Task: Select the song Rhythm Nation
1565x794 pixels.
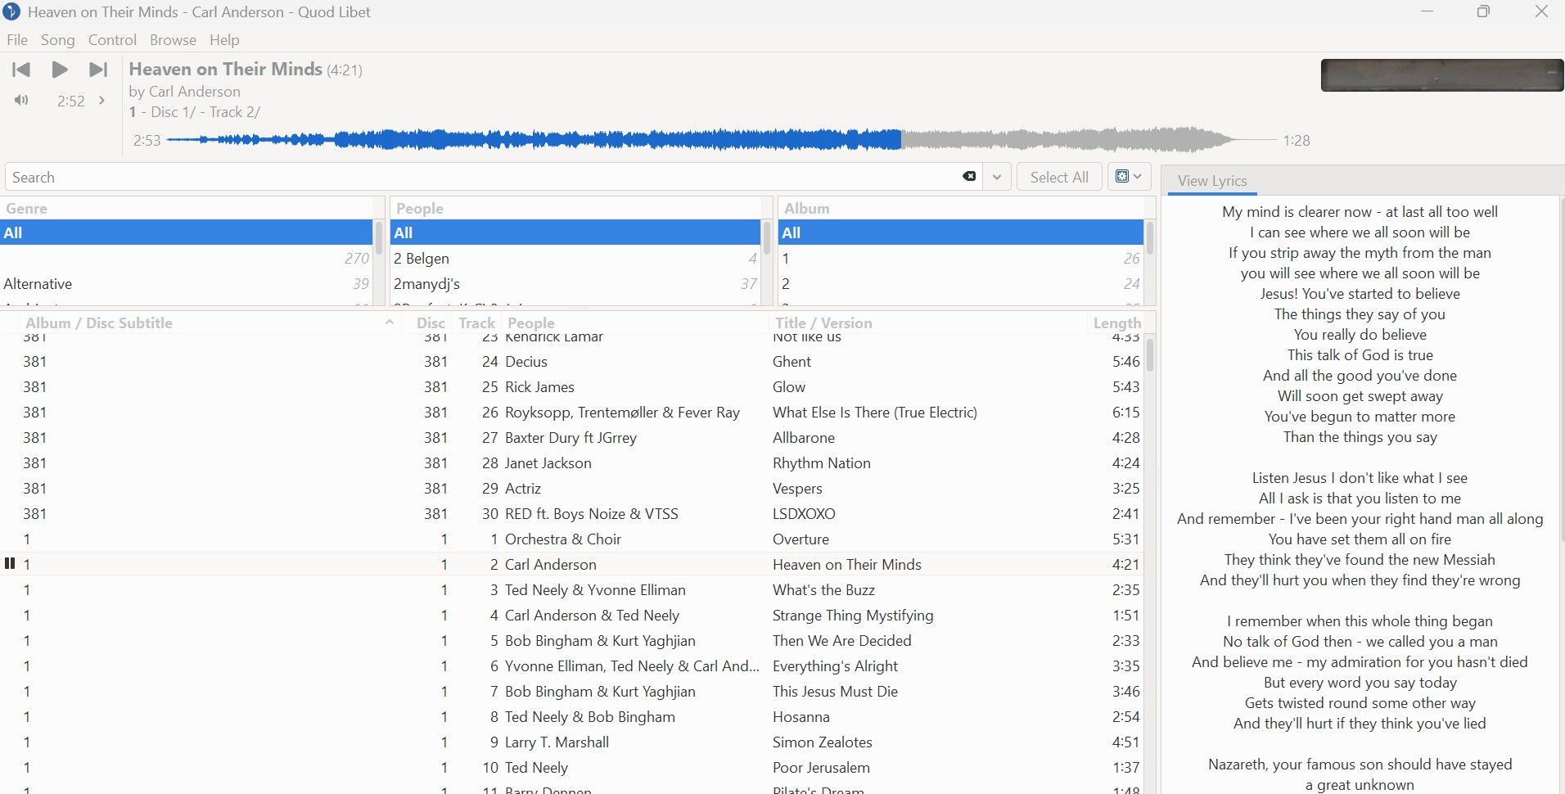Action: 821,463
